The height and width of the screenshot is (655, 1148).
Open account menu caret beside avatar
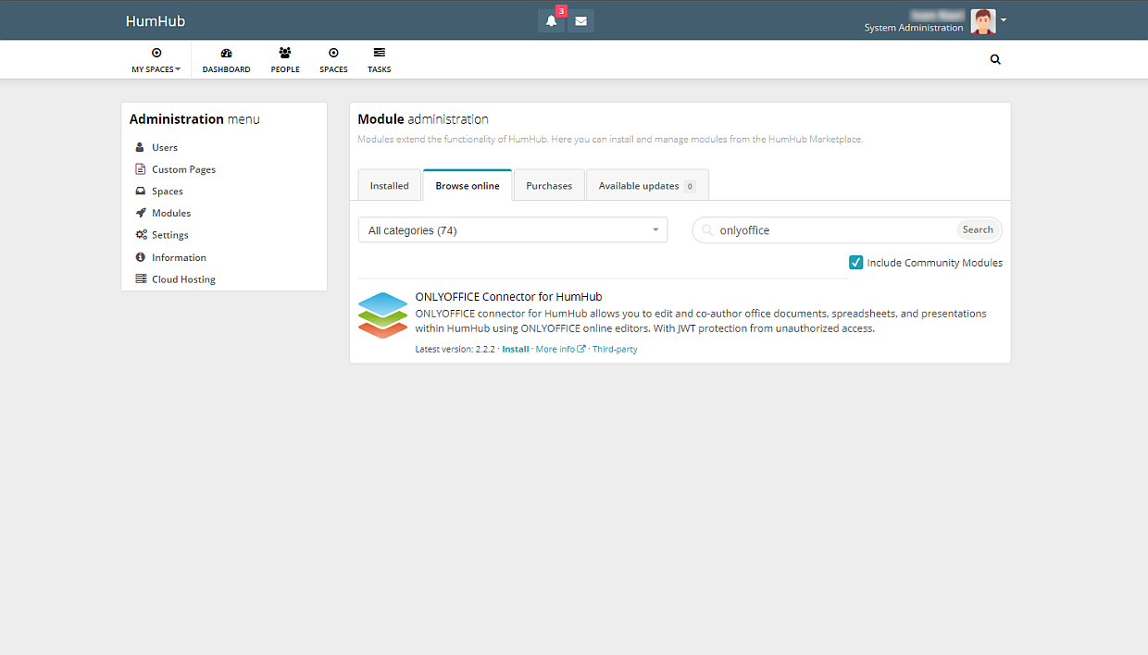1004,19
